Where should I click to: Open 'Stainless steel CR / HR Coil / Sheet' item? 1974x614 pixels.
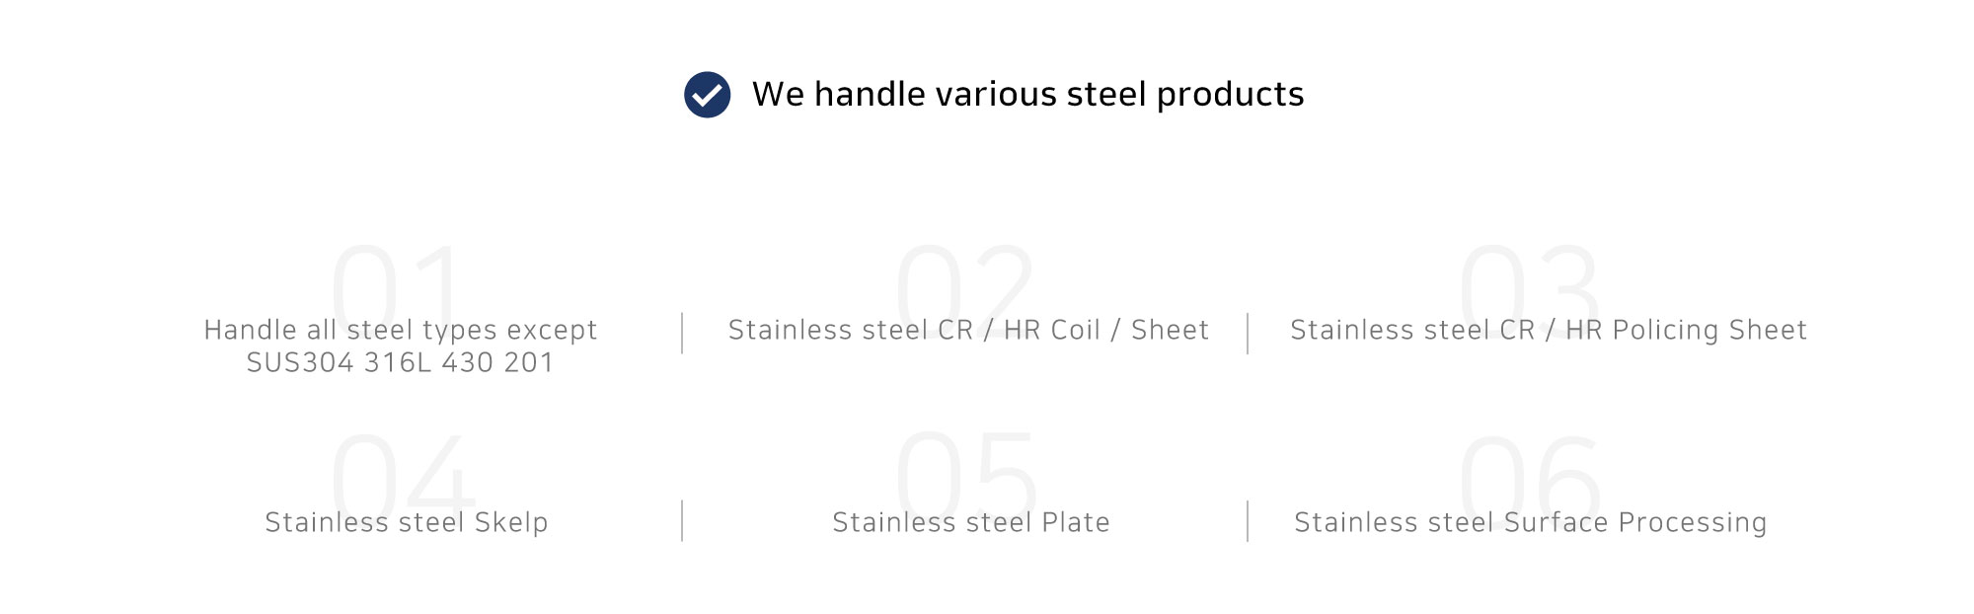[x=968, y=330]
